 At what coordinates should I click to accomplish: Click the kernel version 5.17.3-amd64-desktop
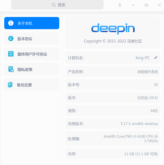139,124
